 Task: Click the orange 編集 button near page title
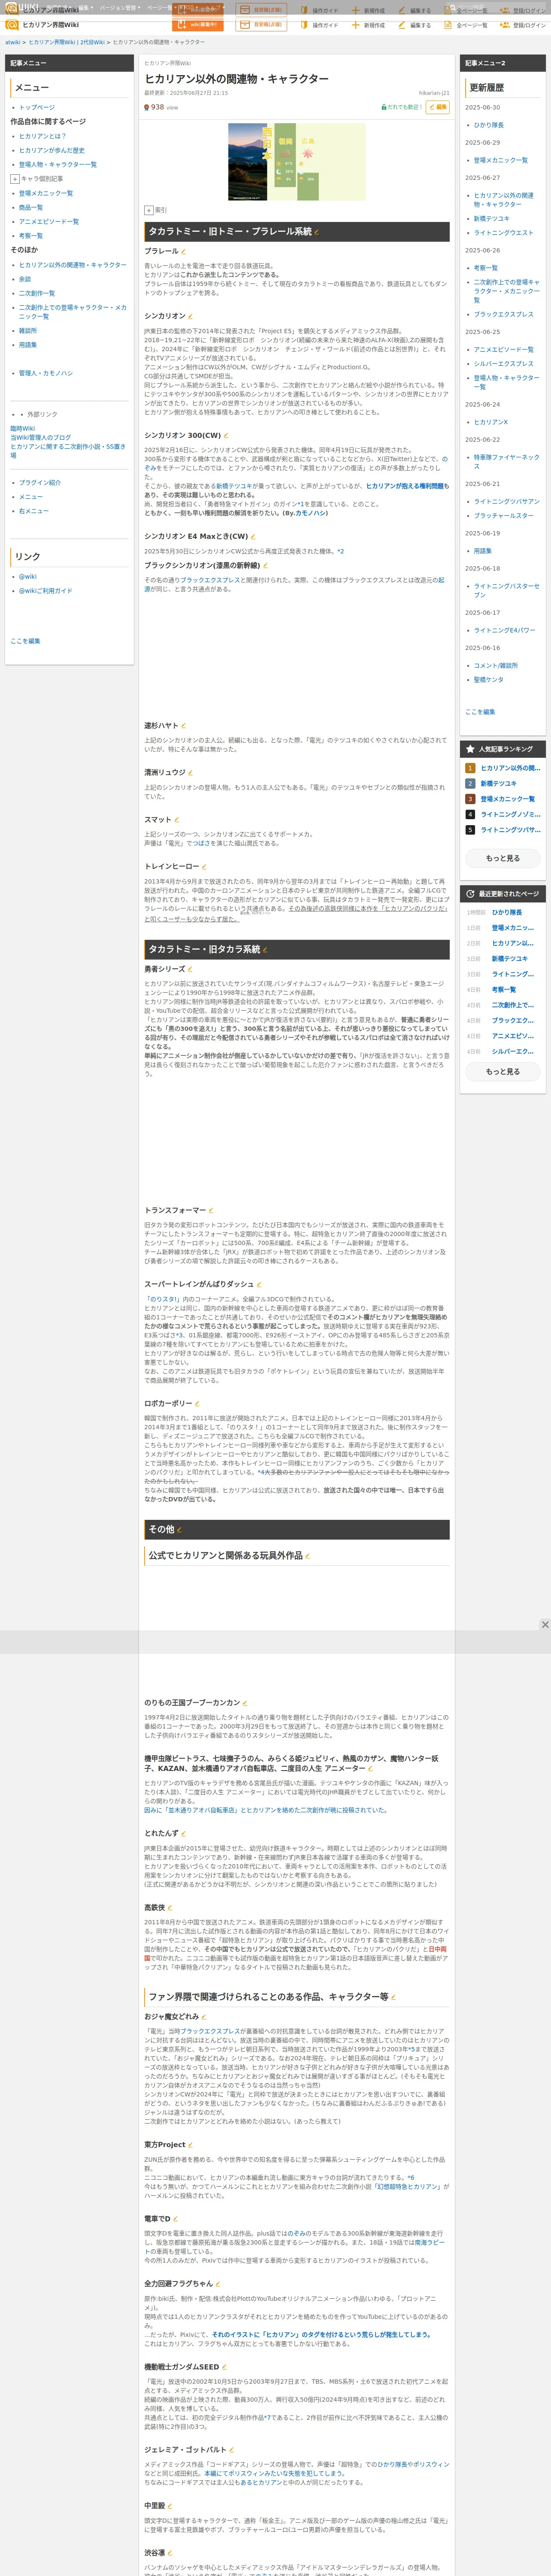coord(438,107)
